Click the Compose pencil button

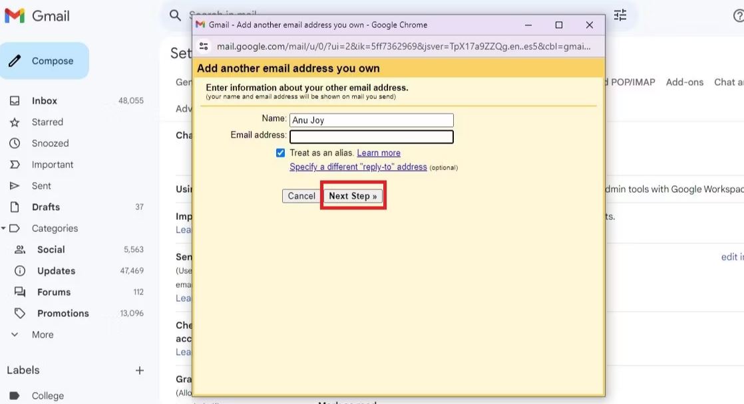[x=45, y=61]
